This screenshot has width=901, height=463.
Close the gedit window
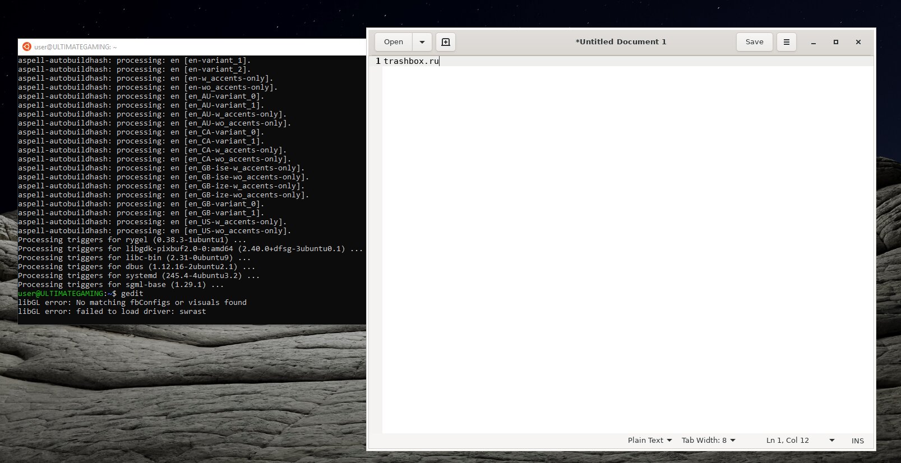click(858, 42)
